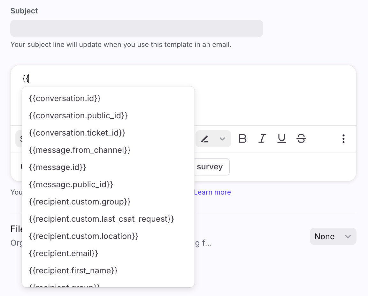Click the highlight color pen icon

point(205,139)
